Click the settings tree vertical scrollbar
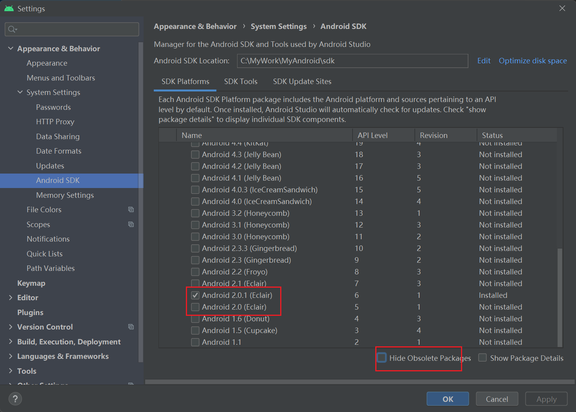 click(x=141, y=202)
